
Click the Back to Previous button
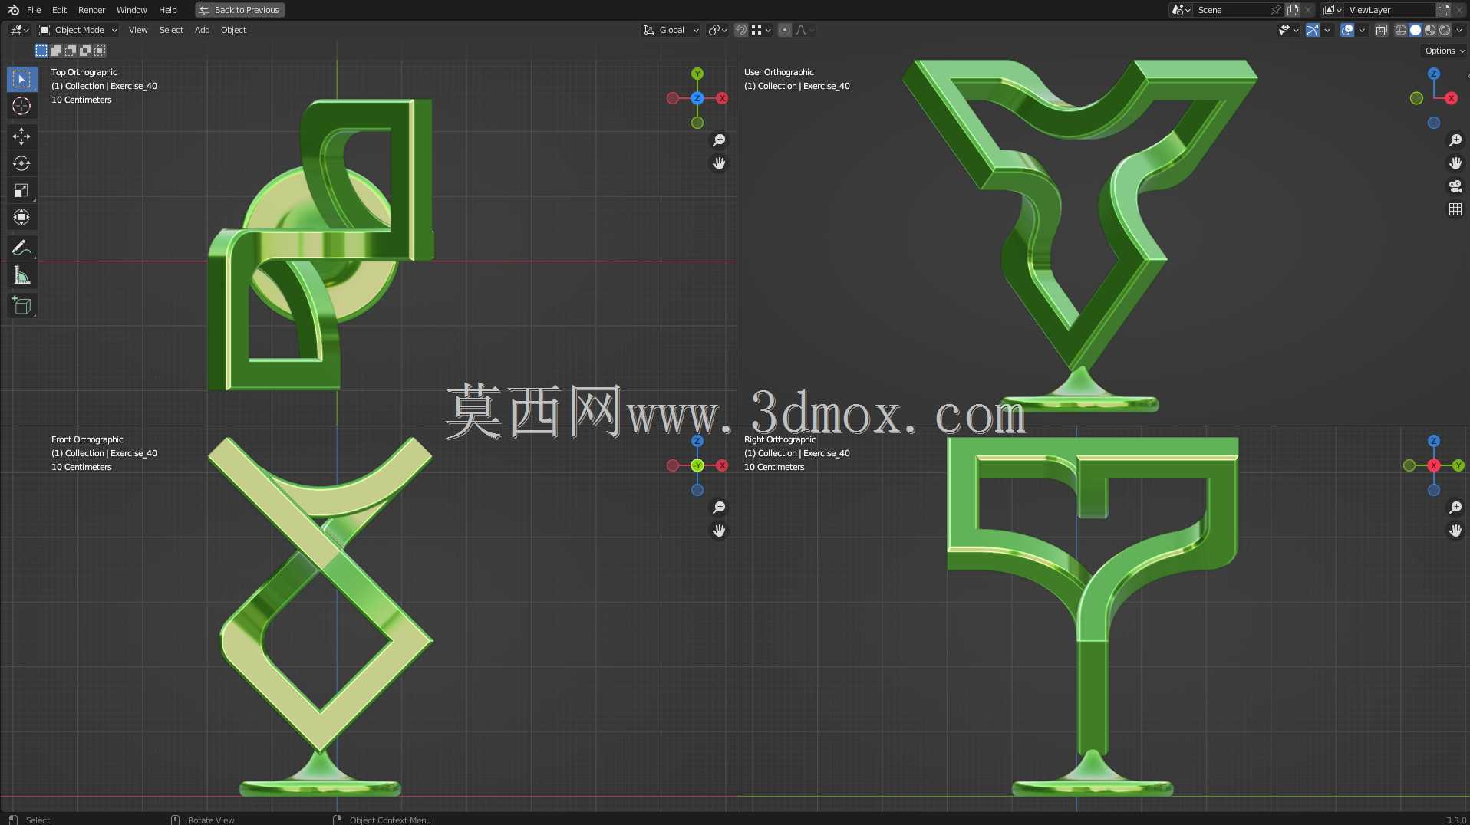(239, 10)
